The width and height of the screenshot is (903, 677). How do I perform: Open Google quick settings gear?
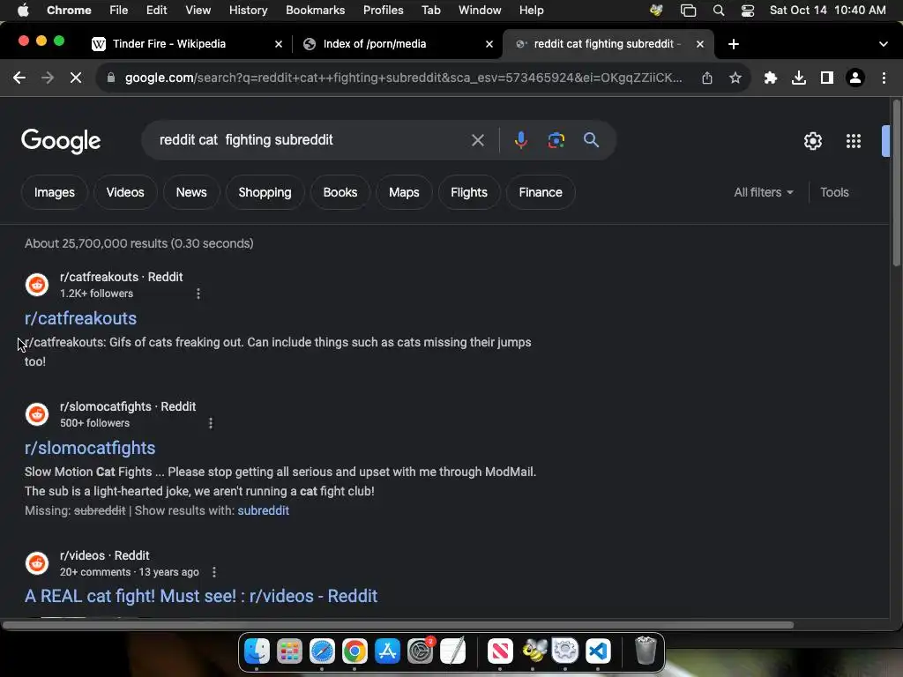812,141
